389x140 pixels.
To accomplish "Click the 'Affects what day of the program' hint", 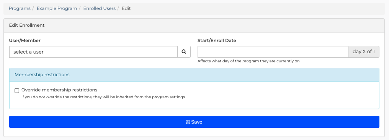I will pos(248,61).
